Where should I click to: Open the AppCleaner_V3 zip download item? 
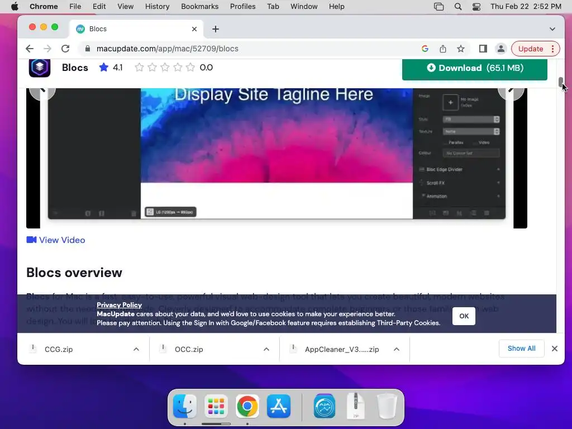(342, 349)
